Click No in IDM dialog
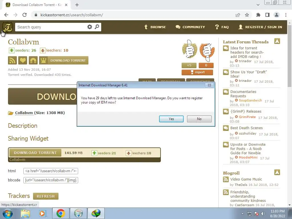 click(x=199, y=119)
